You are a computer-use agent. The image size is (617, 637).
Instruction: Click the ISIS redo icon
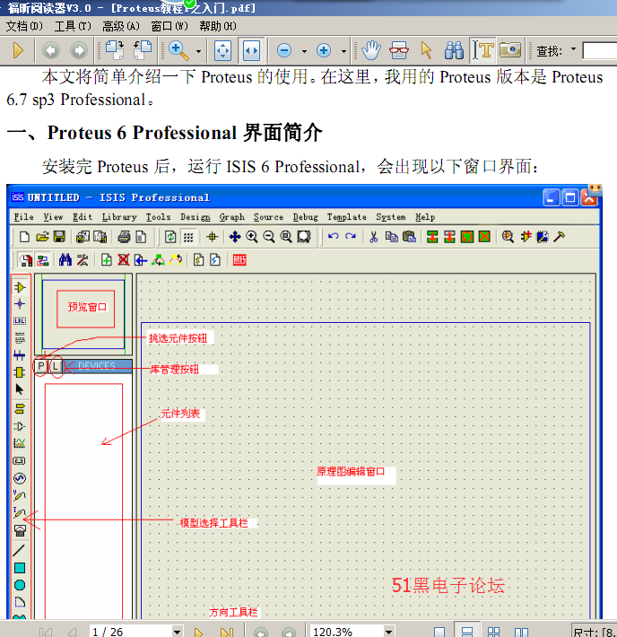tap(351, 237)
